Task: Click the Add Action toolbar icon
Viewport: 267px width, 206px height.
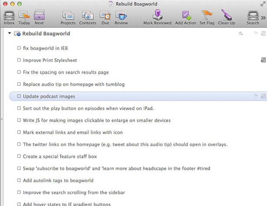Action: click(x=186, y=17)
